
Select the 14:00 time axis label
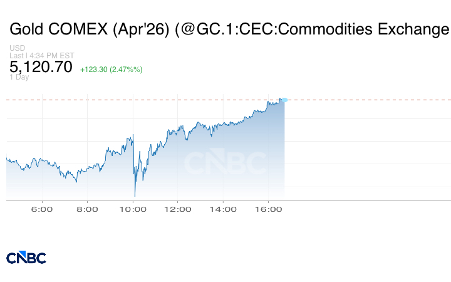[222, 209]
